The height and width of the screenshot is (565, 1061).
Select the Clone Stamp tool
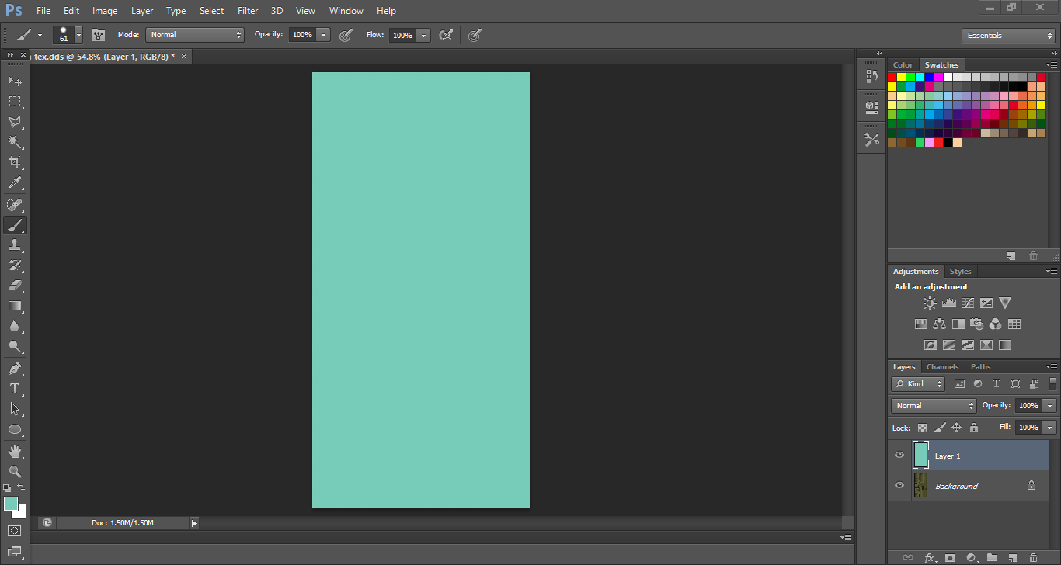(x=15, y=245)
